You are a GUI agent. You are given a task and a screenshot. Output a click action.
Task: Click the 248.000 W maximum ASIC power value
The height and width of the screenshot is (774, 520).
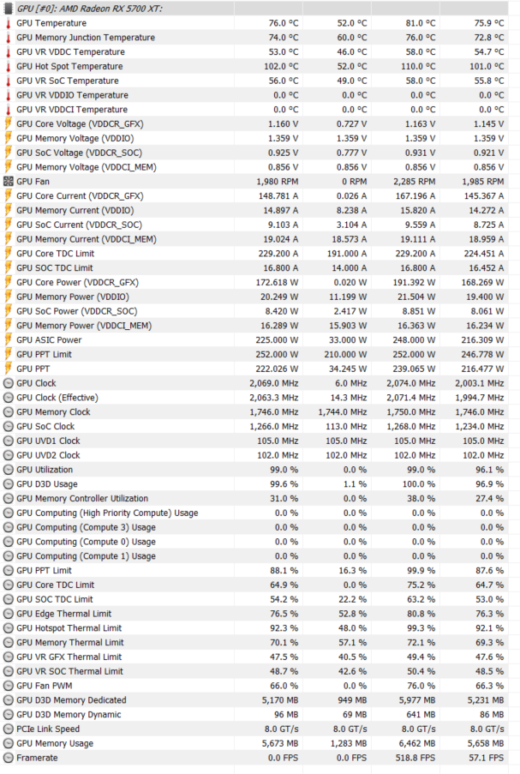pyautogui.click(x=414, y=340)
